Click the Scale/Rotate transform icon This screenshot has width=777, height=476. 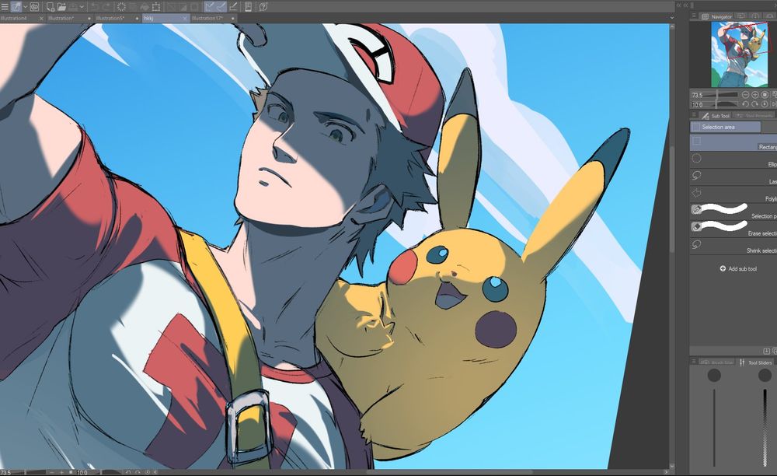coord(156,6)
